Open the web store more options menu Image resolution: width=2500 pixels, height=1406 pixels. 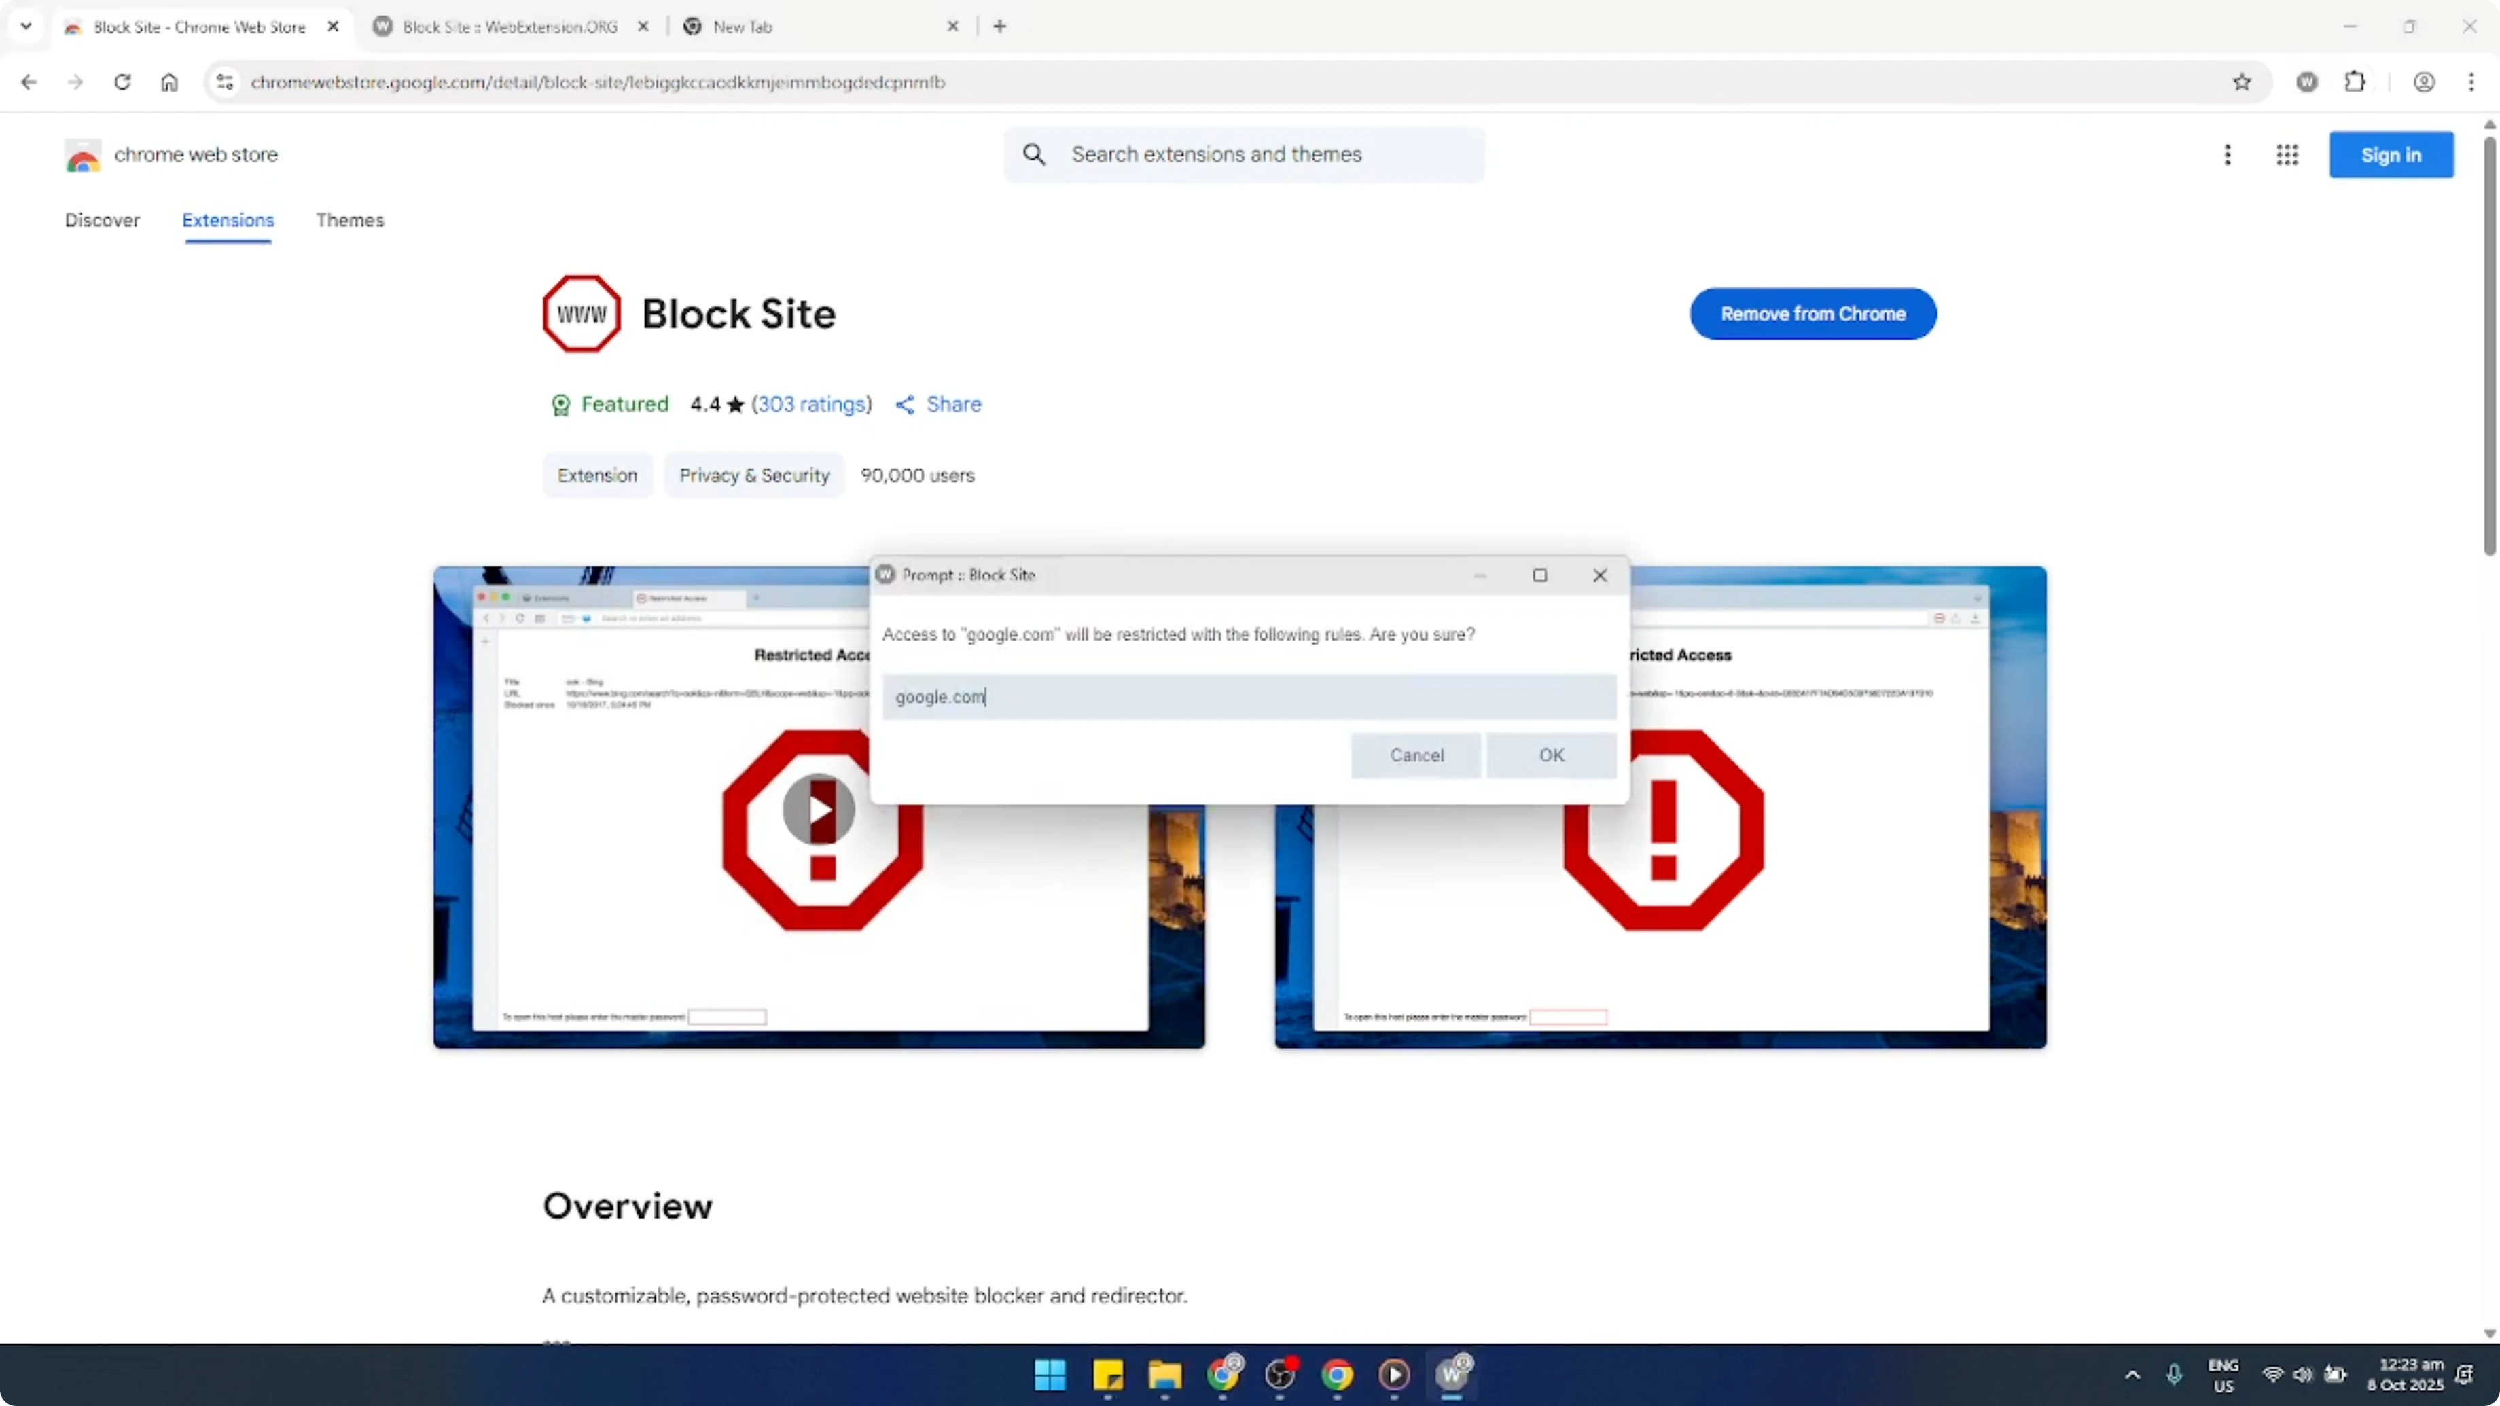click(2228, 156)
